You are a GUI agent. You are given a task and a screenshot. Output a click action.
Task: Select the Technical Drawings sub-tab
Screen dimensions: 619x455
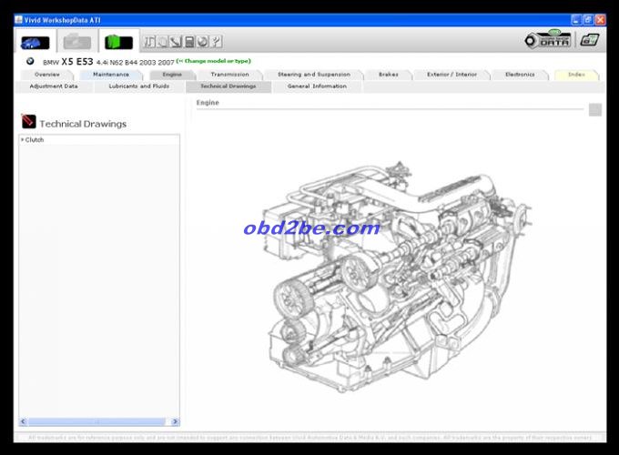point(228,86)
